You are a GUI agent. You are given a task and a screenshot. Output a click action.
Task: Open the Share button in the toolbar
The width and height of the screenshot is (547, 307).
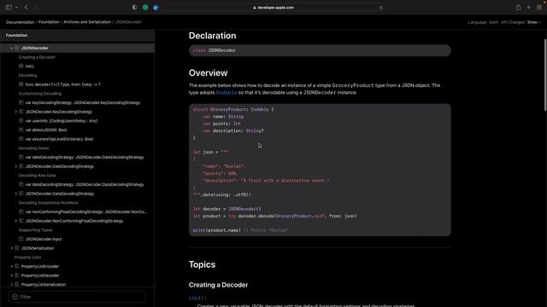(519, 8)
